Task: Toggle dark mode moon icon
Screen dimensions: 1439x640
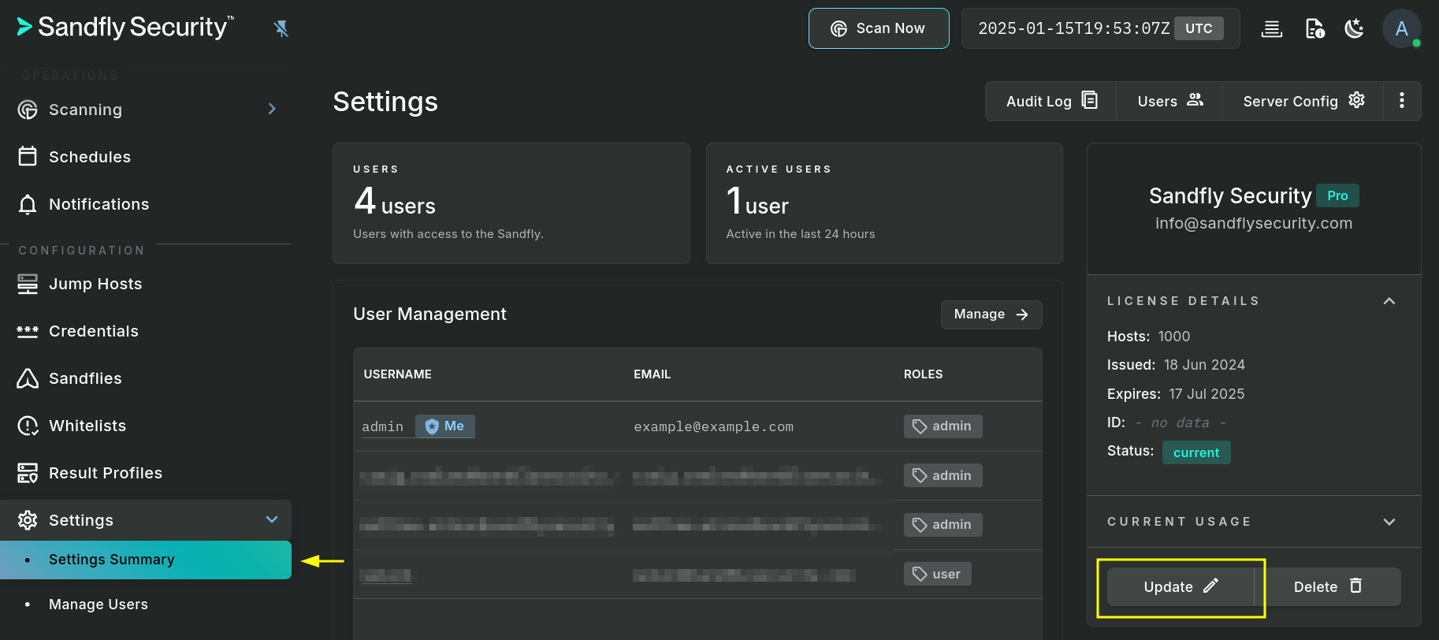Action: (x=1355, y=29)
